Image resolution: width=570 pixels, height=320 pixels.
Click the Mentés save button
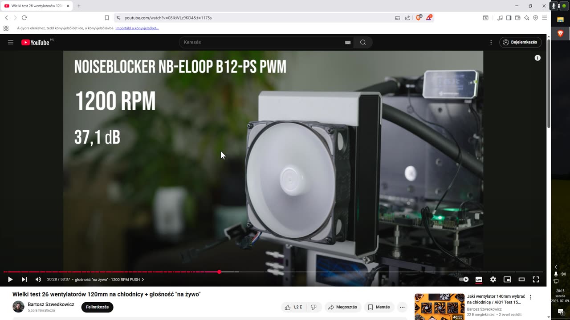(379, 307)
